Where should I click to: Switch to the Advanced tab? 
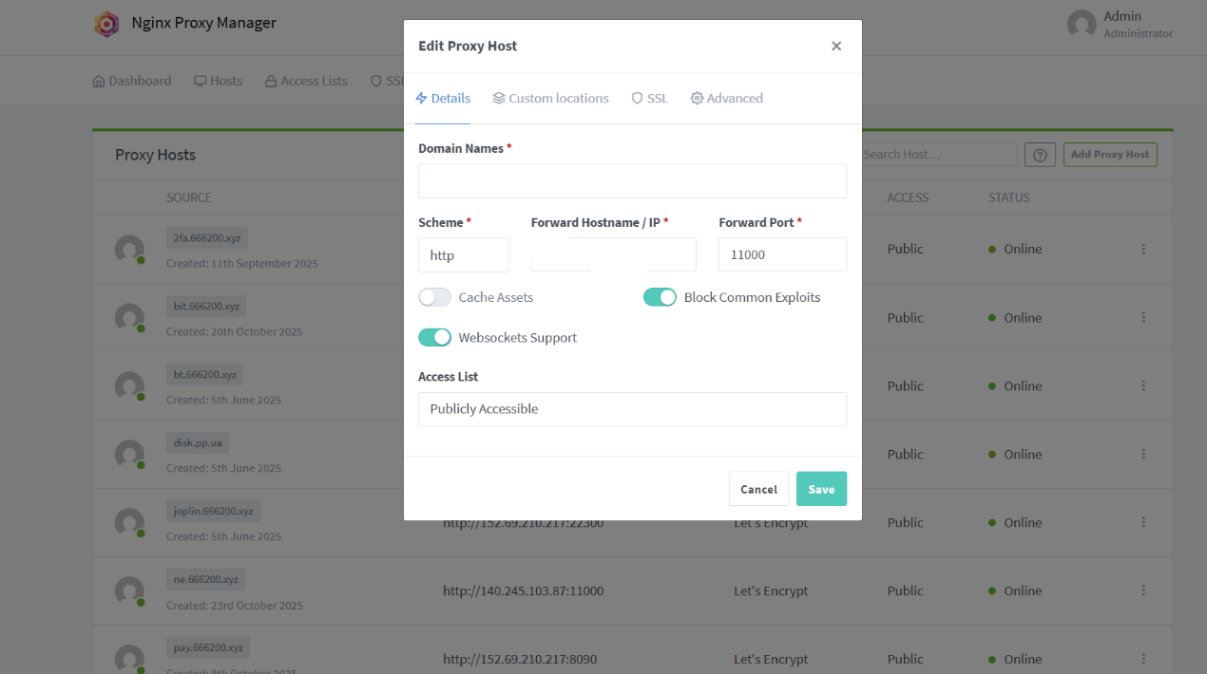click(x=726, y=98)
